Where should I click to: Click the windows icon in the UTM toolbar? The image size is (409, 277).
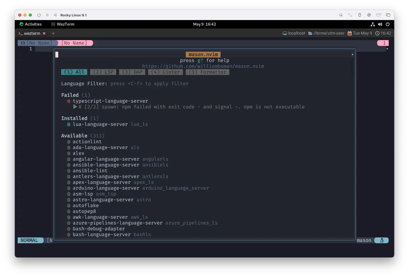[388, 15]
